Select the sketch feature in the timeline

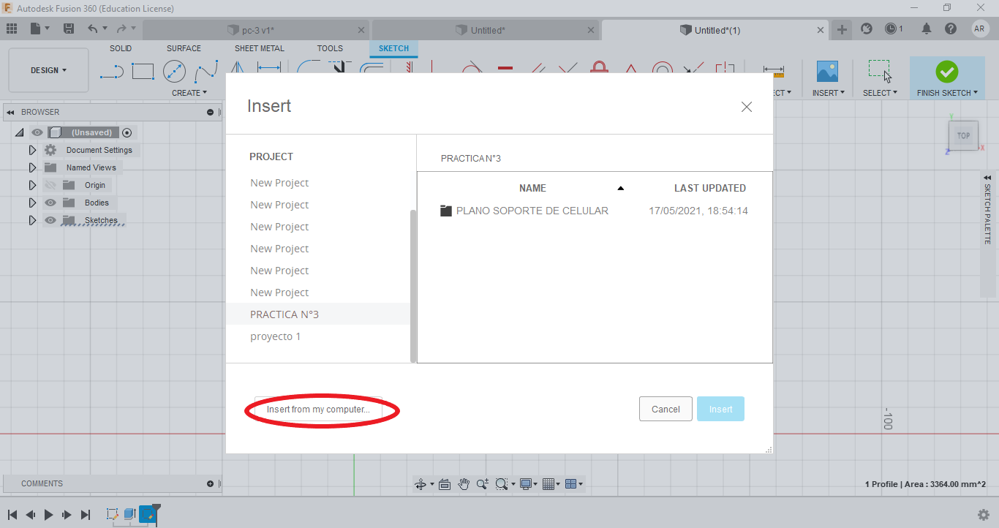(113, 514)
